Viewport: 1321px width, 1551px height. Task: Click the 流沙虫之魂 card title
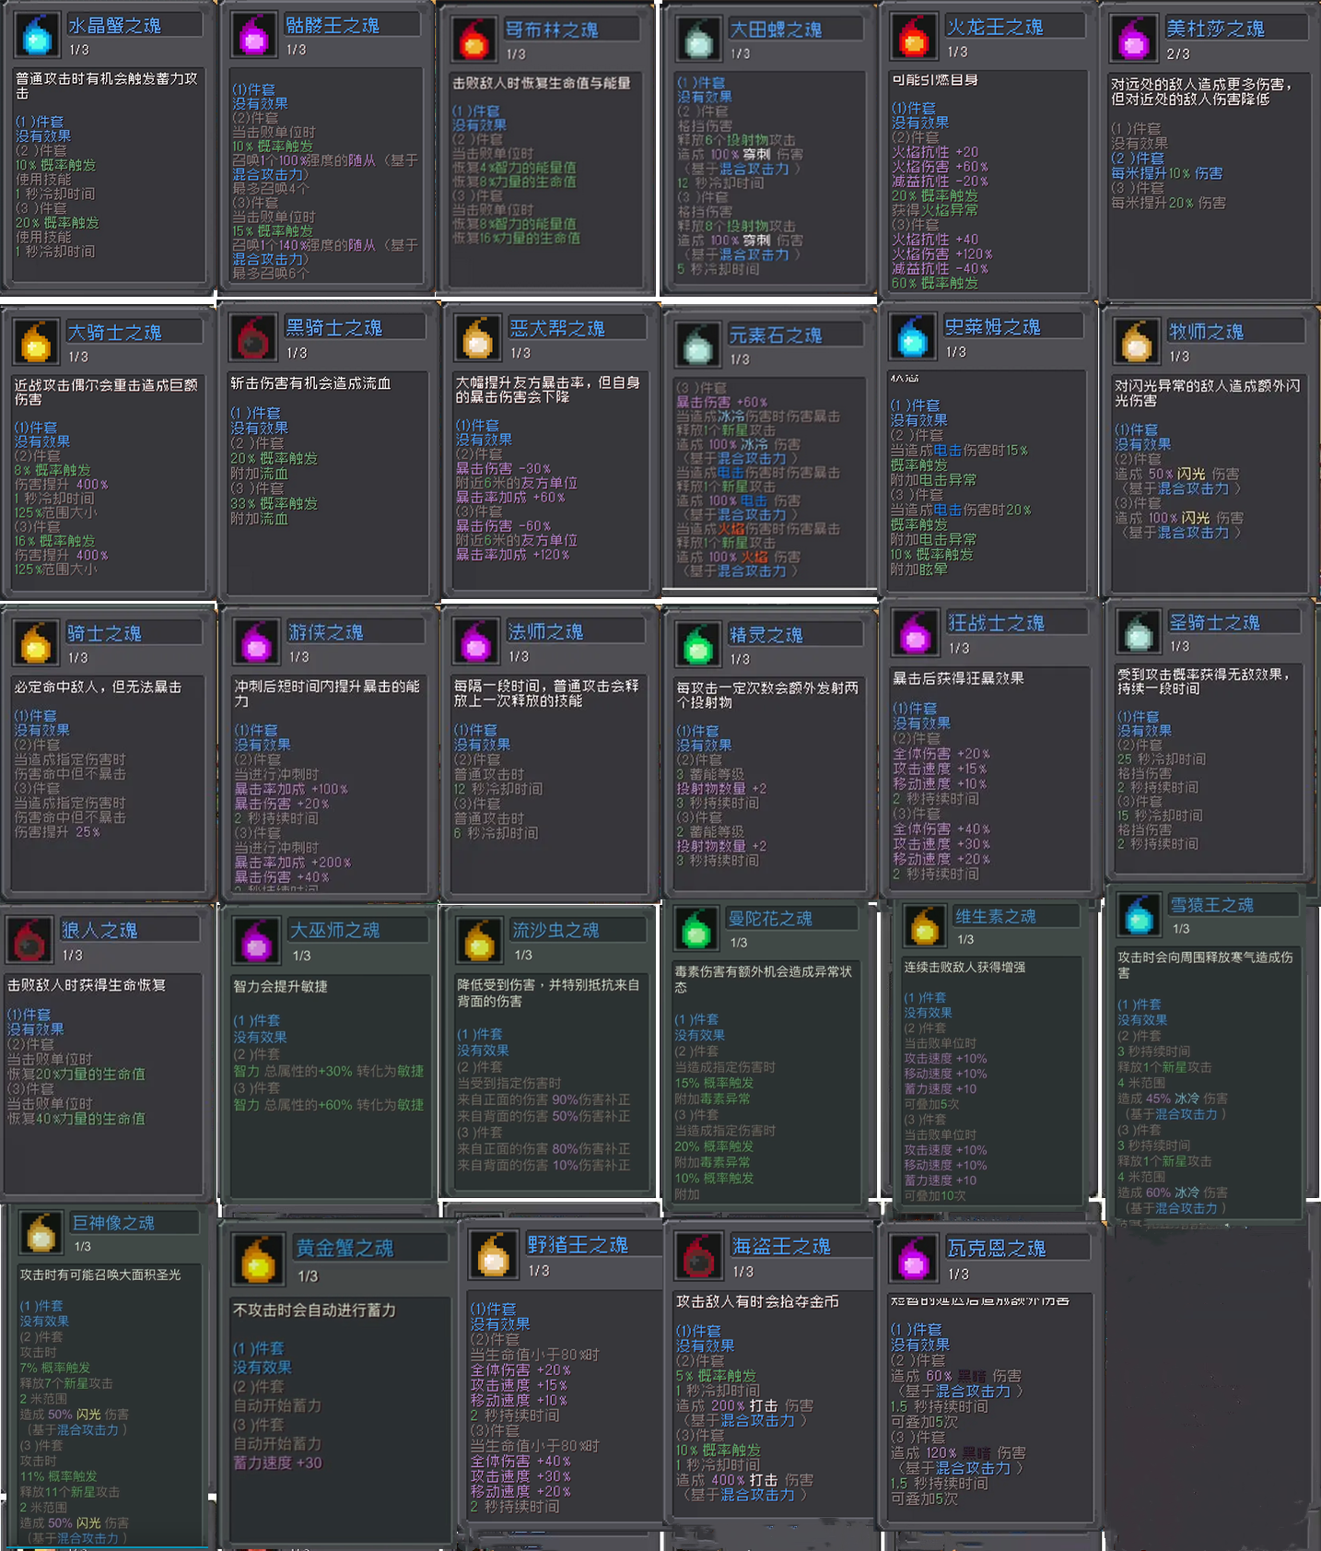(x=555, y=930)
